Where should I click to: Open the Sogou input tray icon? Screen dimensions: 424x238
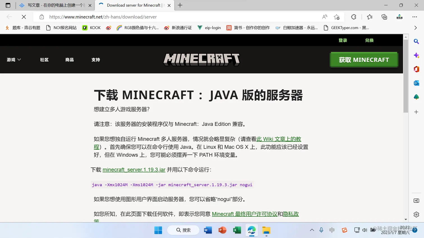point(344,230)
